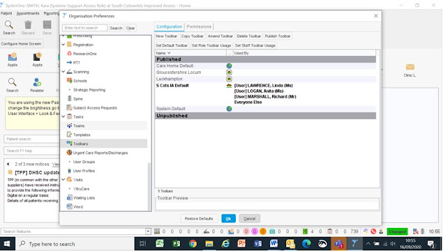The width and height of the screenshot is (443, 251).
Task: Select the Configuration tab
Action: point(169,26)
